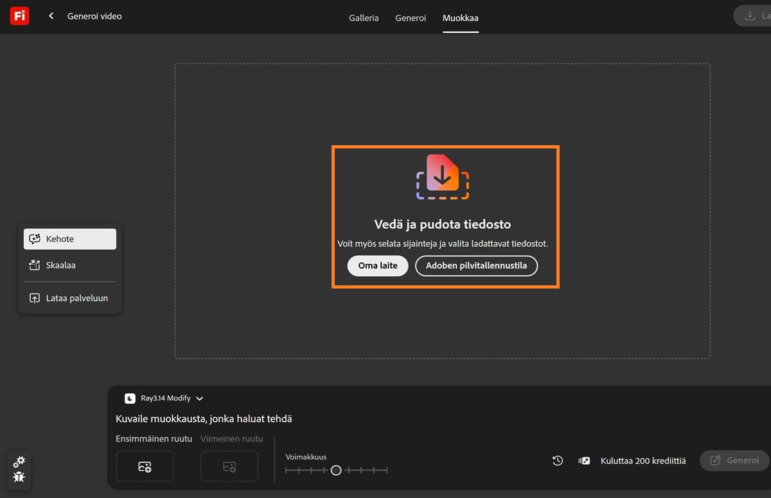Open prompt history clock icon

pyautogui.click(x=558, y=461)
